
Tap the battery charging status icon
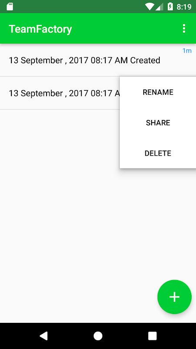170,7
